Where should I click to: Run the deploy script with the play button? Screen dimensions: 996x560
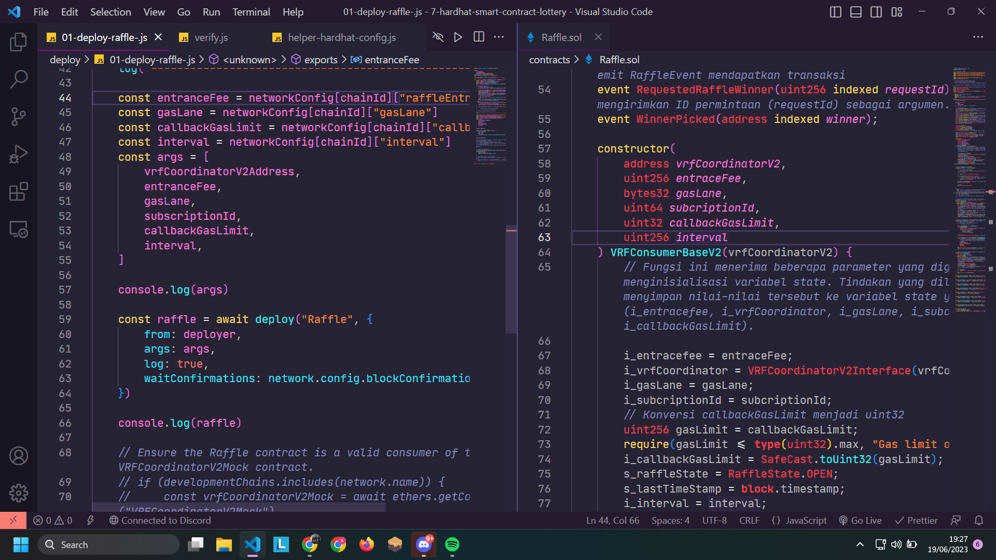click(x=458, y=37)
